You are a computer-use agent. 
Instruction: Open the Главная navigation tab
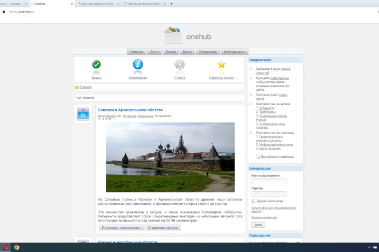[x=137, y=52]
